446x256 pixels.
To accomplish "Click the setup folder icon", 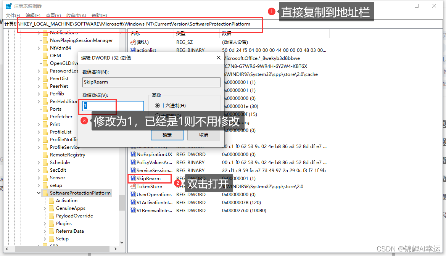I will click(45, 185).
